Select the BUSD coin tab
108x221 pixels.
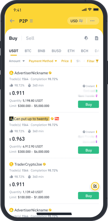(x=56, y=51)
